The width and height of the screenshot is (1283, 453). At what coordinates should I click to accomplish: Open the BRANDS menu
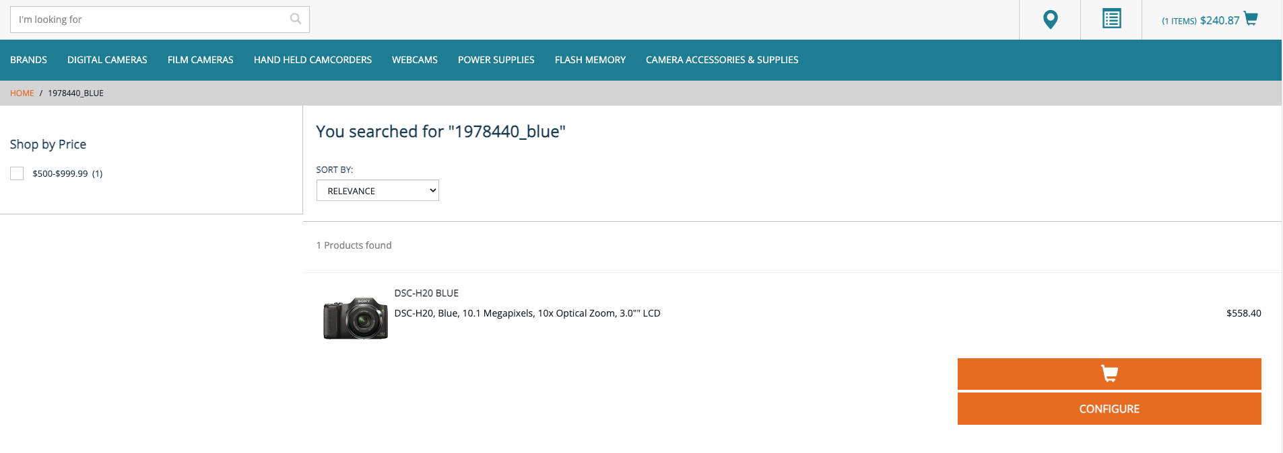click(x=28, y=60)
